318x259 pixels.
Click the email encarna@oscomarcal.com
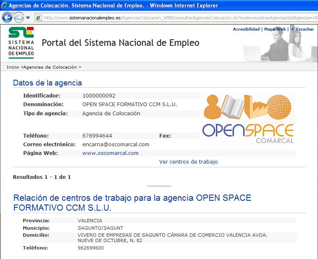tap(116, 145)
